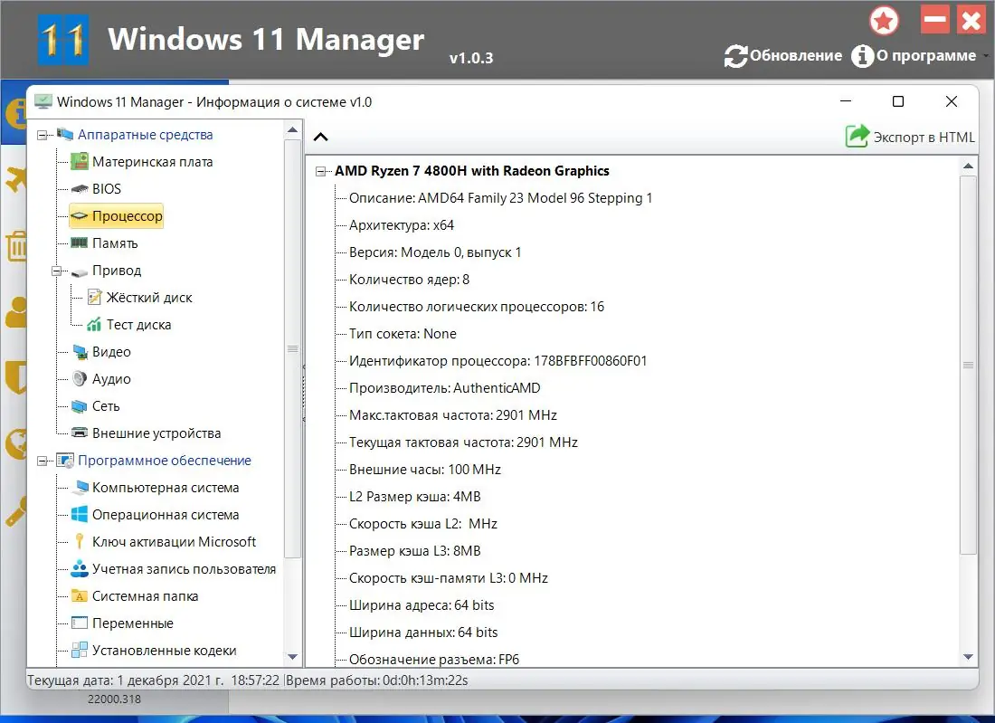The height and width of the screenshot is (723, 995).
Task: Click the details panel scroll down arrow
Action: pyautogui.click(x=968, y=656)
